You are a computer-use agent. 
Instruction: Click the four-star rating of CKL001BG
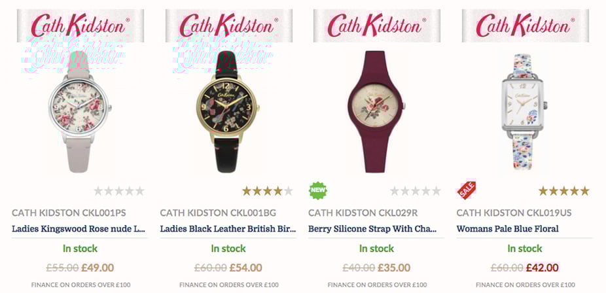(268, 191)
